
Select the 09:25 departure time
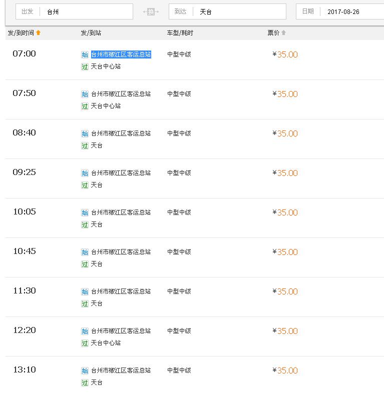pyautogui.click(x=24, y=172)
